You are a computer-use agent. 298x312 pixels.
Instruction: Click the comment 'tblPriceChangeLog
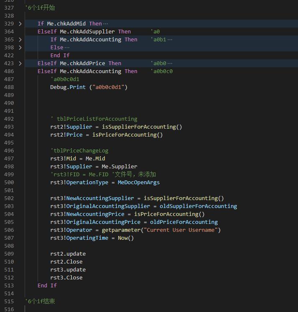coord(79,151)
